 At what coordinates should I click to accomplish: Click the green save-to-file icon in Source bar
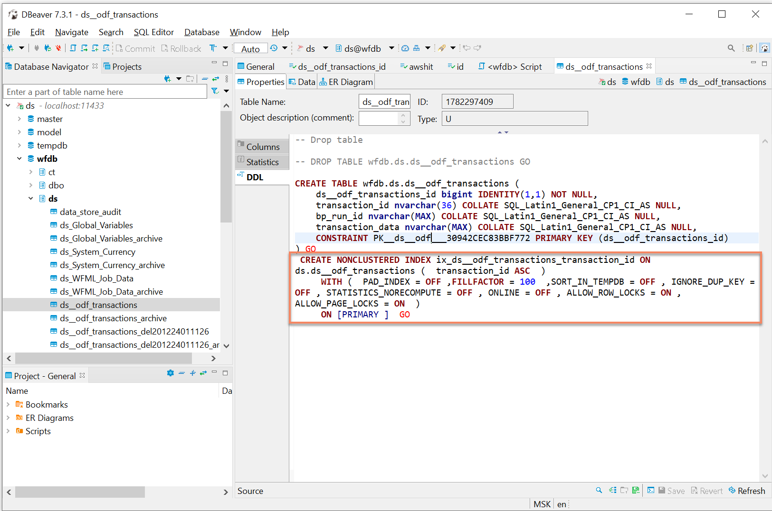click(636, 490)
